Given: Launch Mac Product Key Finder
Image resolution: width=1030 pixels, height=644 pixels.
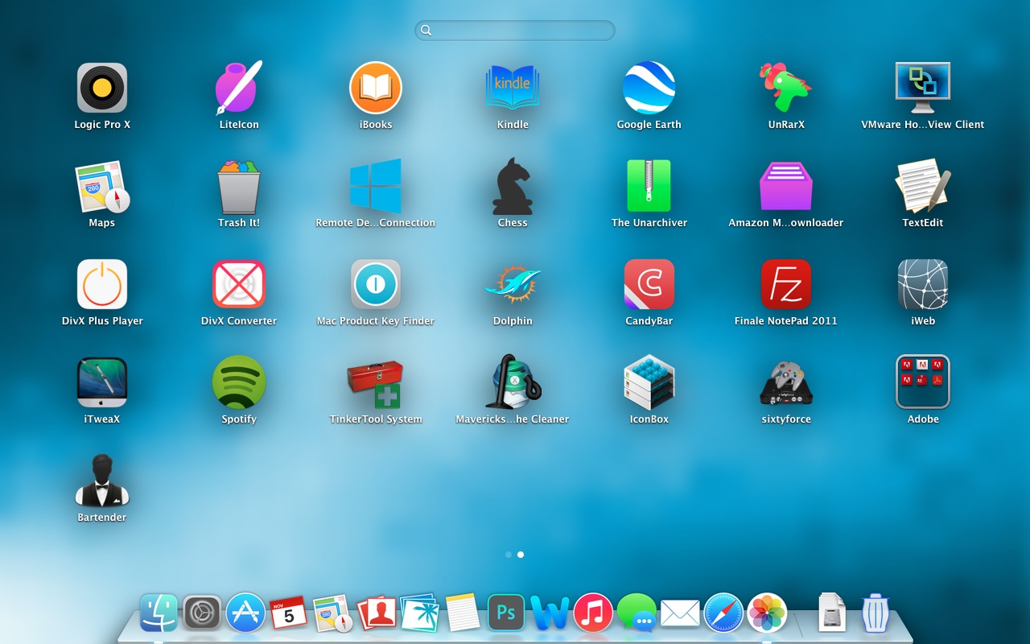Looking at the screenshot, I should 376,284.
